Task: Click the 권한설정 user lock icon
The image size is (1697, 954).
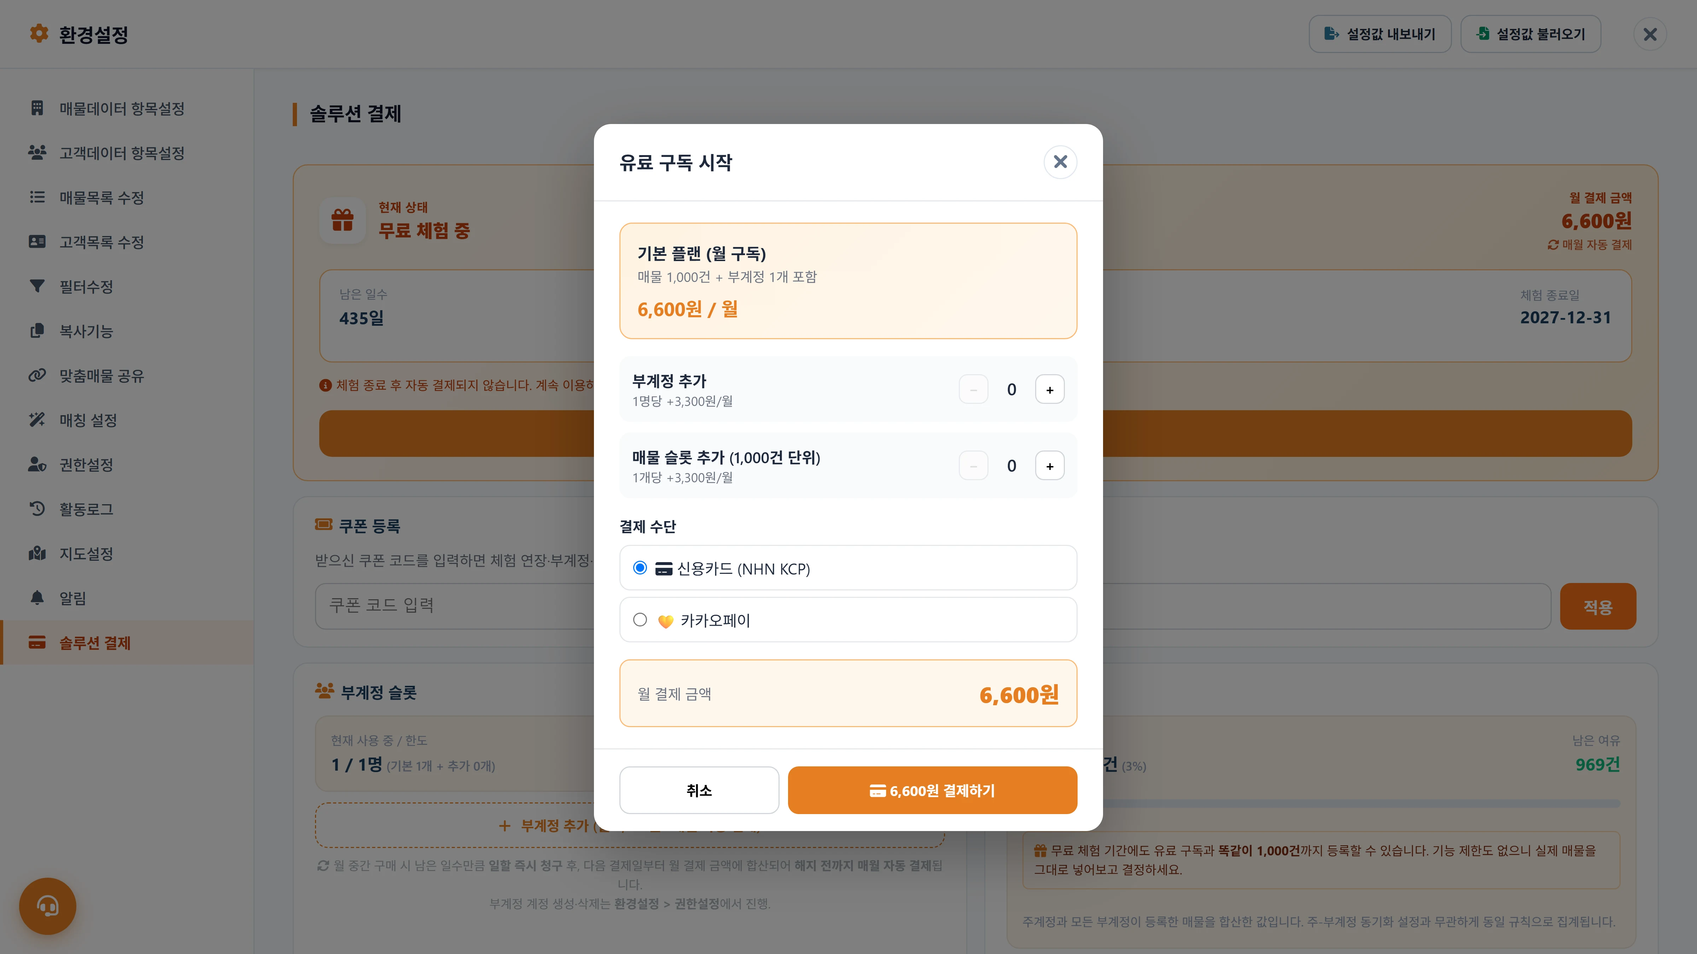Action: point(37,464)
